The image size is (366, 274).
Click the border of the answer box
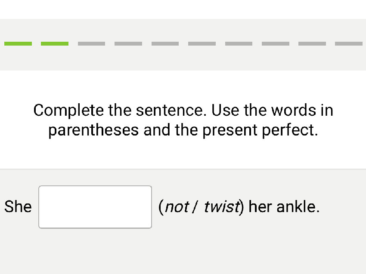point(95,186)
